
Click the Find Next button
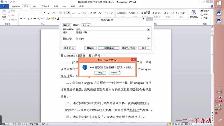pos(128,48)
